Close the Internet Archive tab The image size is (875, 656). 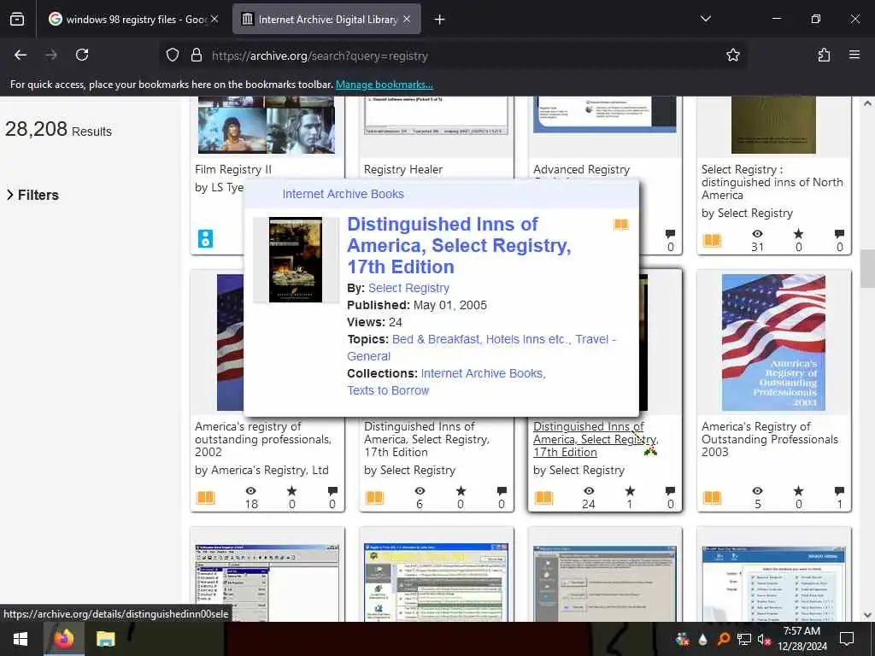tap(407, 19)
